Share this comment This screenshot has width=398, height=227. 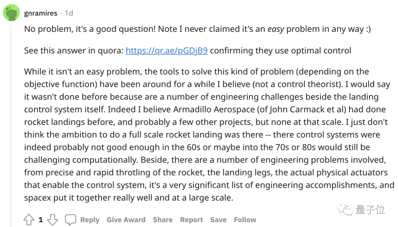(163, 220)
